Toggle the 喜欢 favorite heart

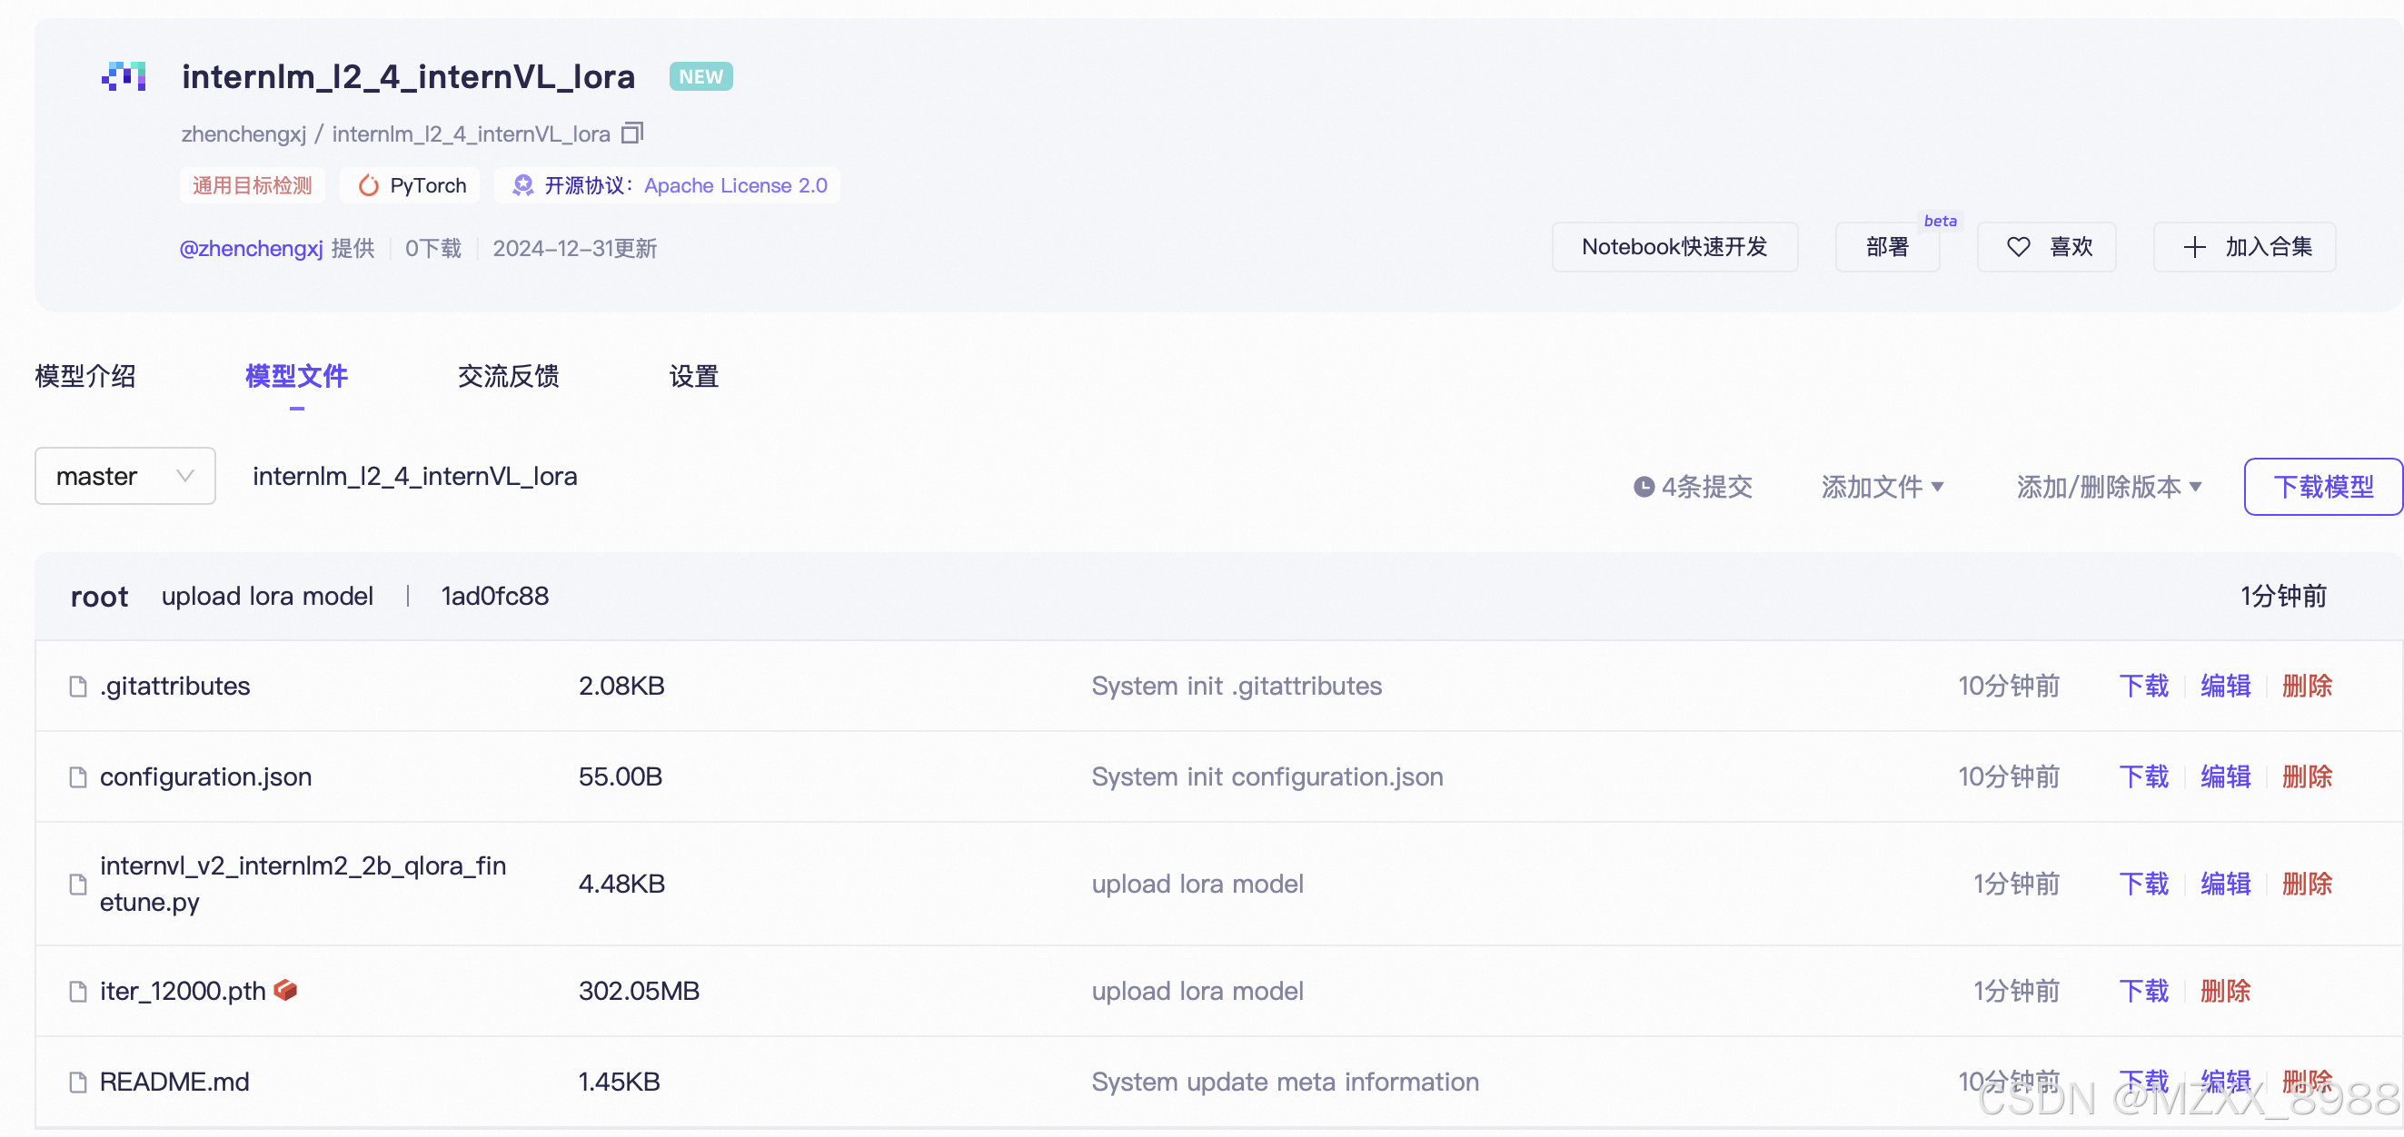[x=2018, y=246]
